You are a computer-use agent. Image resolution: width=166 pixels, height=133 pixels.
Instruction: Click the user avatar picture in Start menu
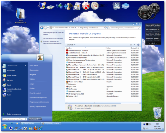pos(40,57)
